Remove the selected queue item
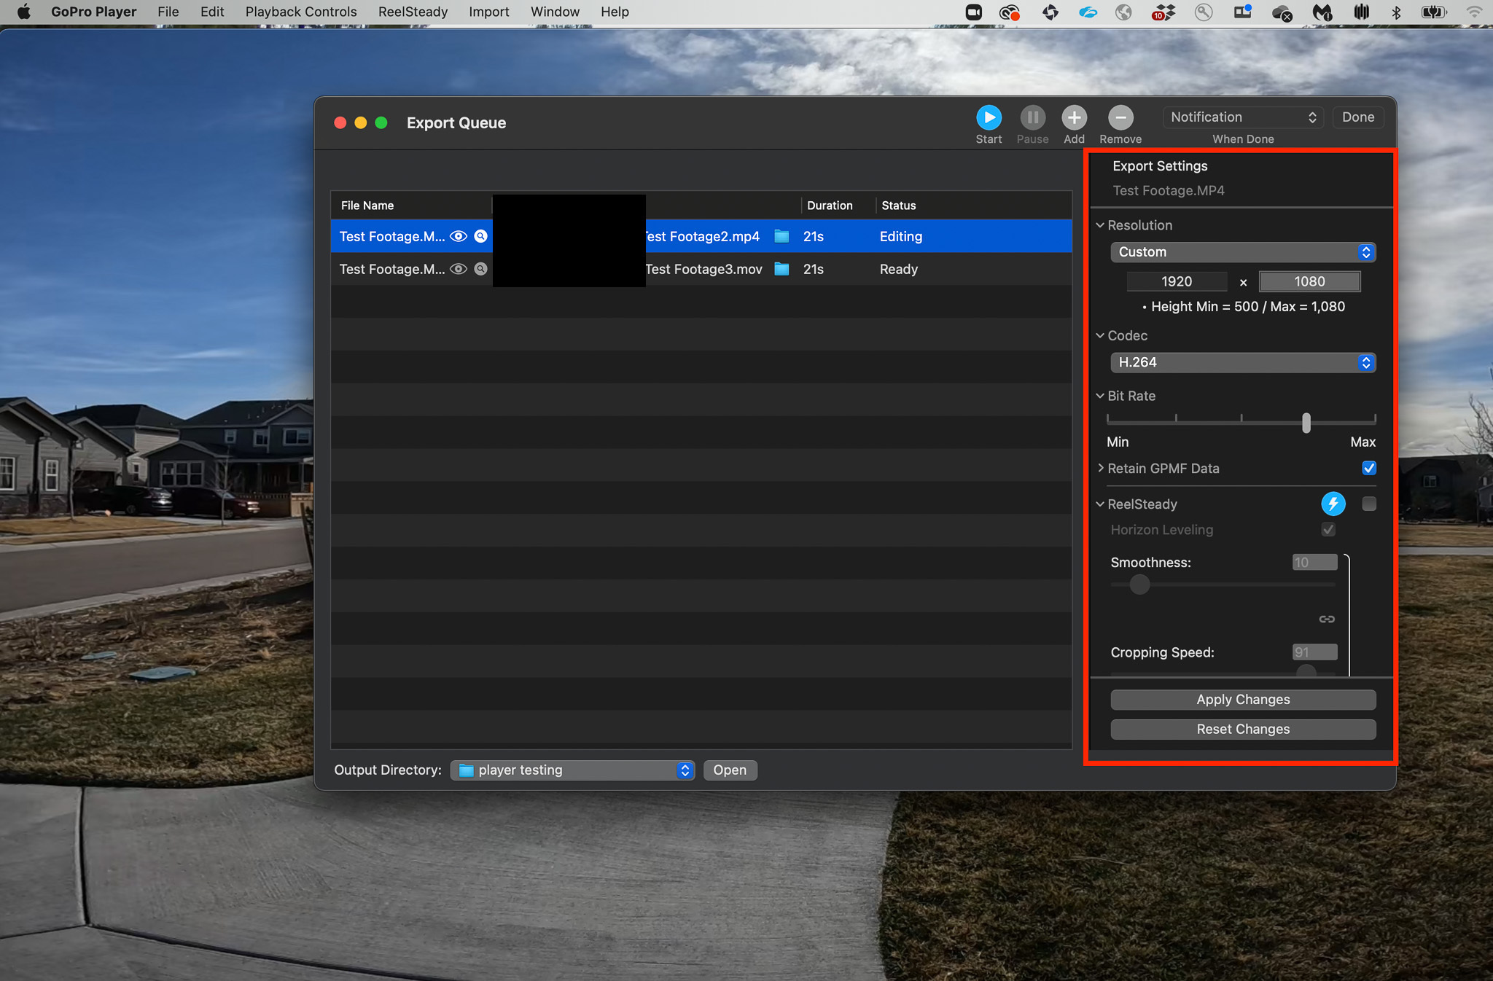The height and width of the screenshot is (981, 1493). click(x=1120, y=118)
